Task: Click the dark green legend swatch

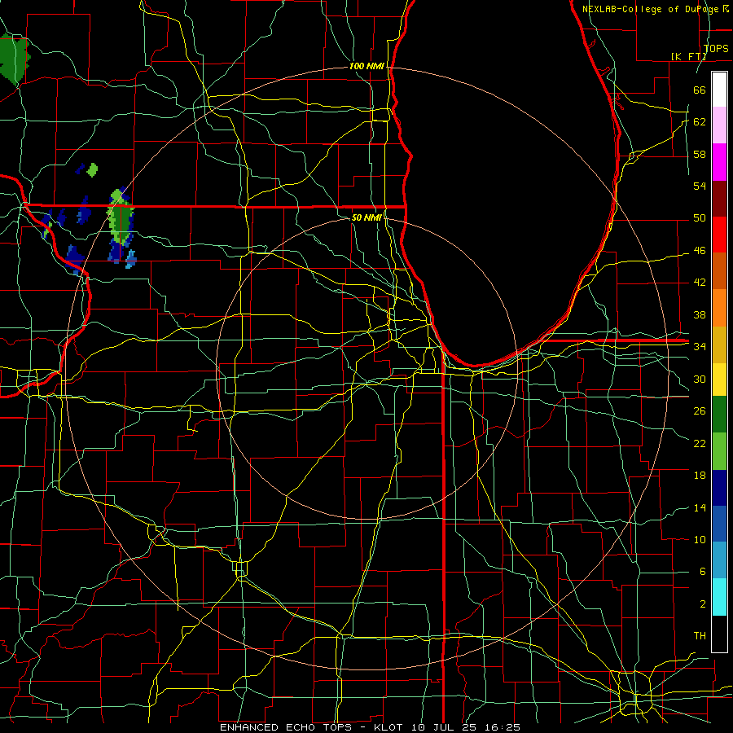Action: click(719, 415)
